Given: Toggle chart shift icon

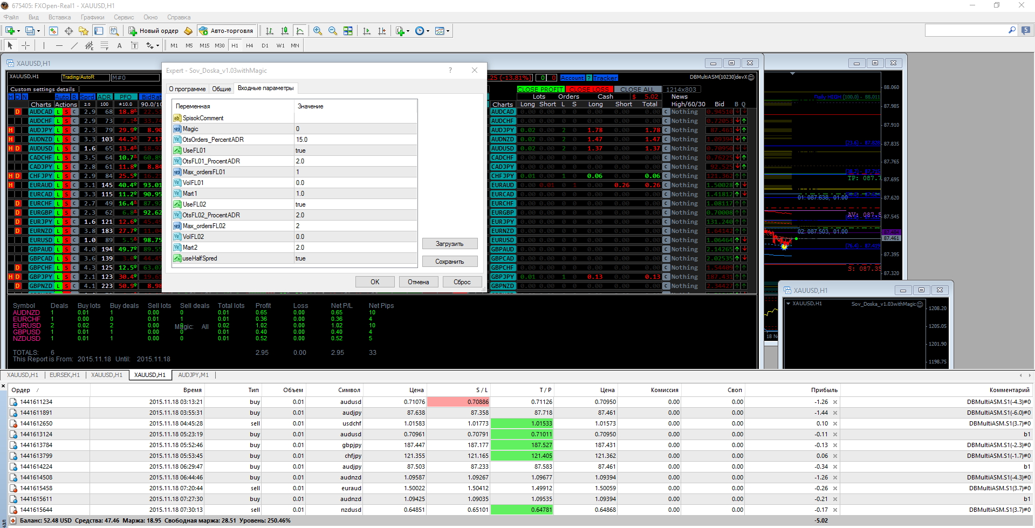Looking at the screenshot, I should pyautogui.click(x=382, y=31).
